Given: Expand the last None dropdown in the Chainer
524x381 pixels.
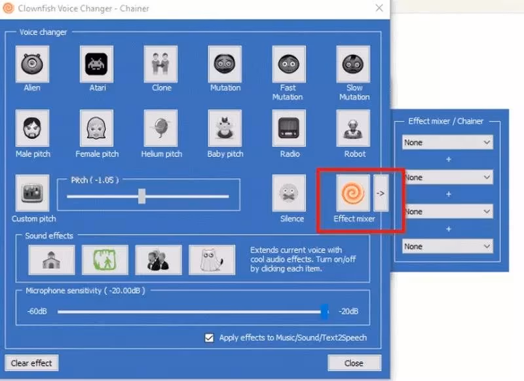Looking at the screenshot, I should tap(447, 246).
